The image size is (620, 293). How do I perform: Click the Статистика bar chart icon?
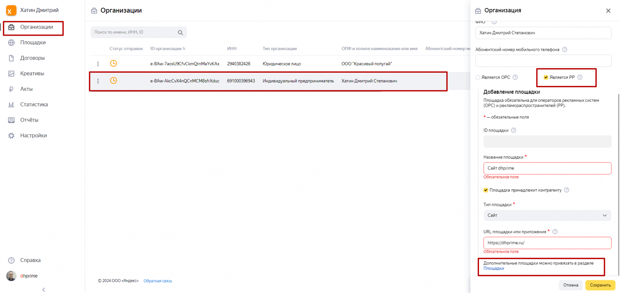click(x=11, y=105)
